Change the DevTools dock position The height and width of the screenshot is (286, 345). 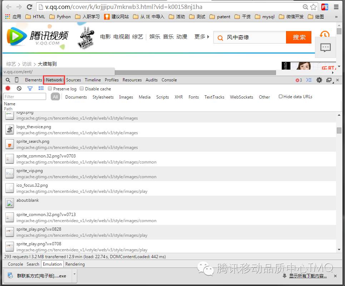tap(329, 80)
